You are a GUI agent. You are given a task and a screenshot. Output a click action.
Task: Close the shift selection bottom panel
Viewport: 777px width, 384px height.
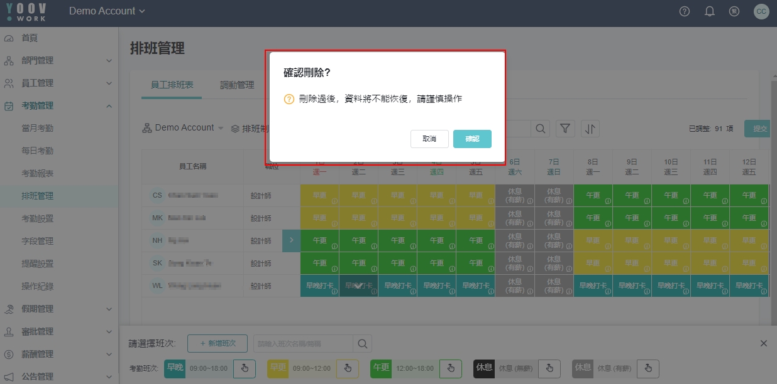pyautogui.click(x=763, y=343)
